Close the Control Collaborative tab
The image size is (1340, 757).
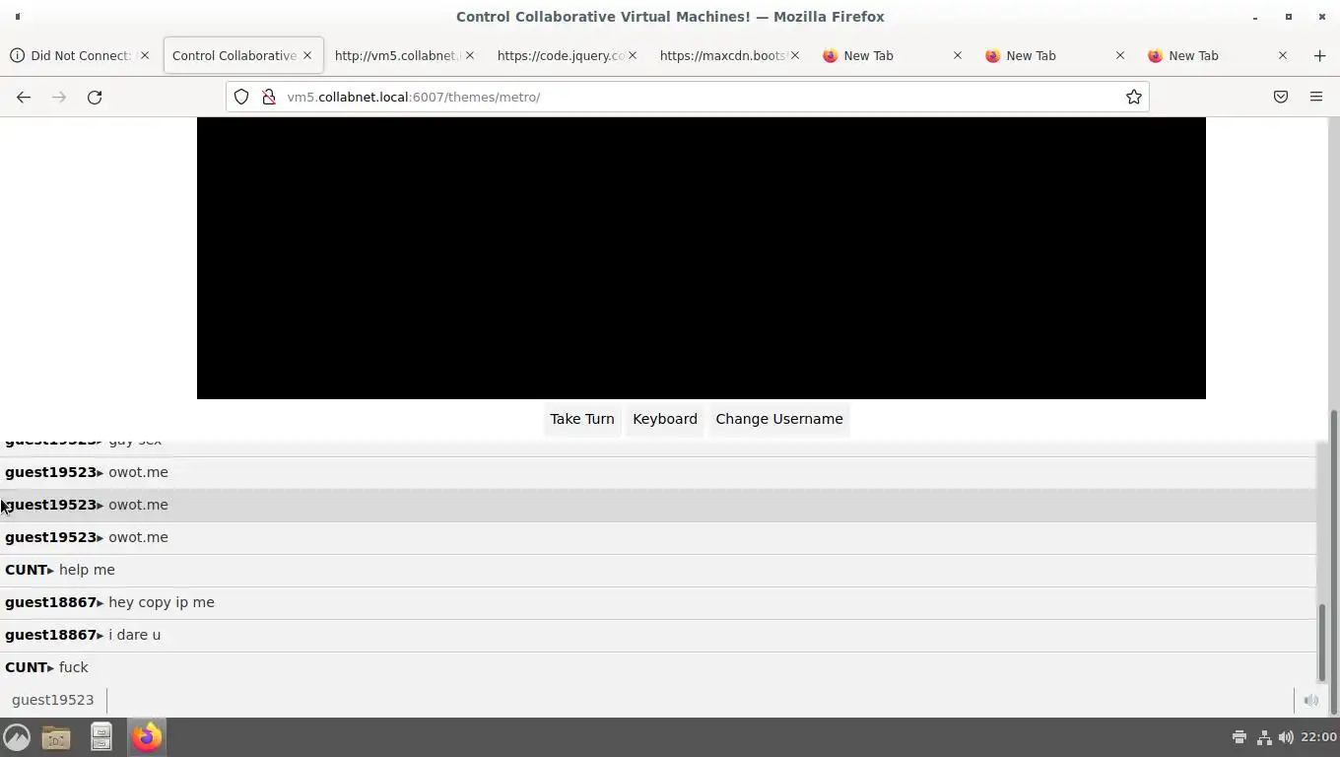(x=307, y=55)
